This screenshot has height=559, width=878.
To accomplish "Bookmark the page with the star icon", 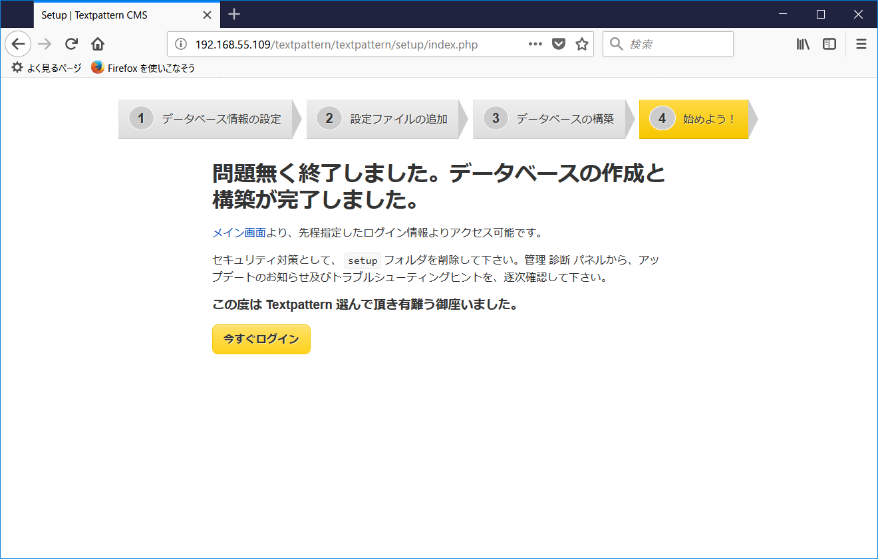I will coord(580,44).
